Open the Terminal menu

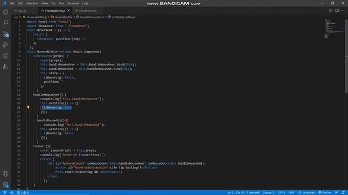click(x=73, y=3)
